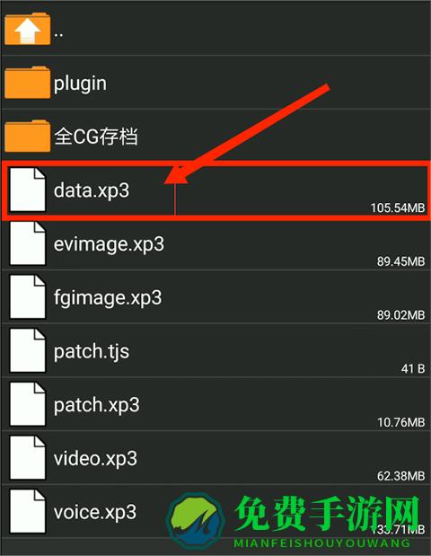Open the parent directory up-arrow folder icon
The width and height of the screenshot is (431, 556).
coord(27,29)
